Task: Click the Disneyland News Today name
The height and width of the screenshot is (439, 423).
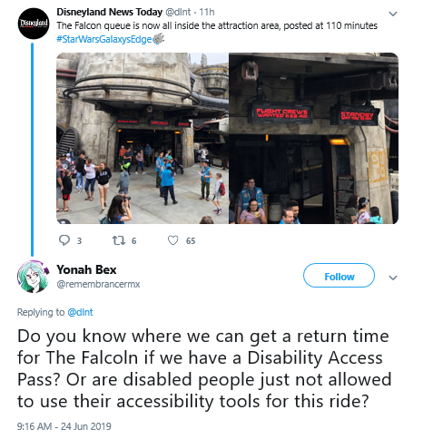Action: click(110, 12)
